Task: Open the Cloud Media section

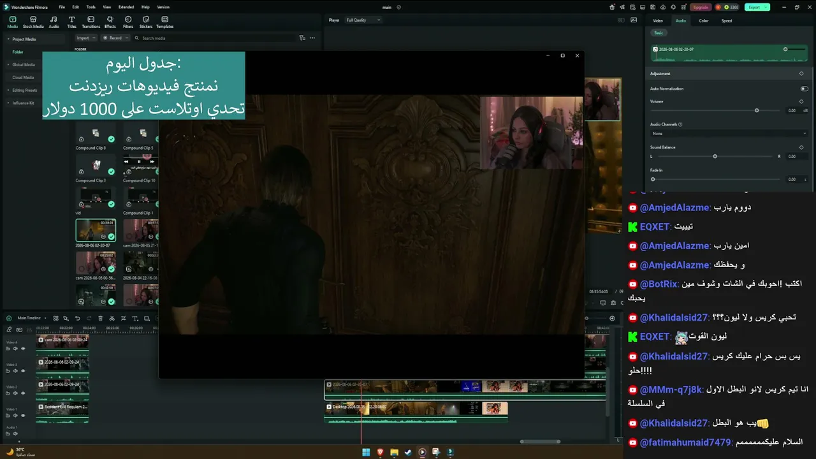Action: tap(23, 77)
